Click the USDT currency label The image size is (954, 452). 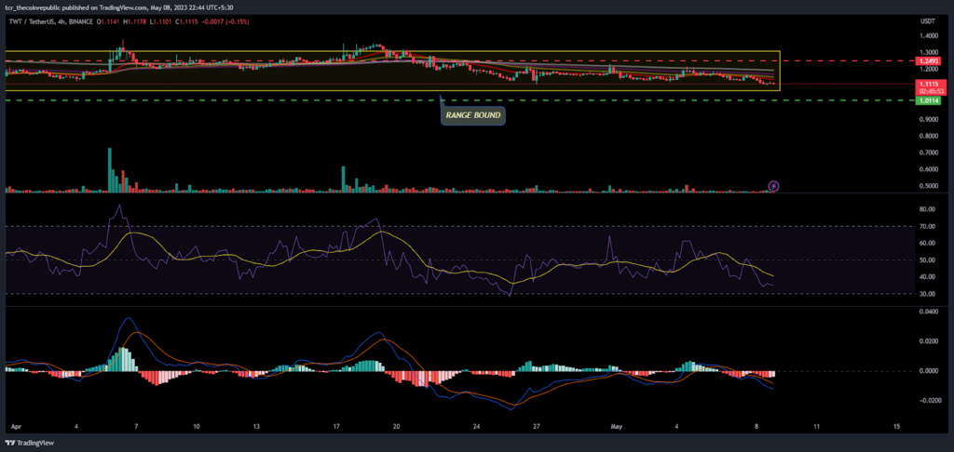927,21
